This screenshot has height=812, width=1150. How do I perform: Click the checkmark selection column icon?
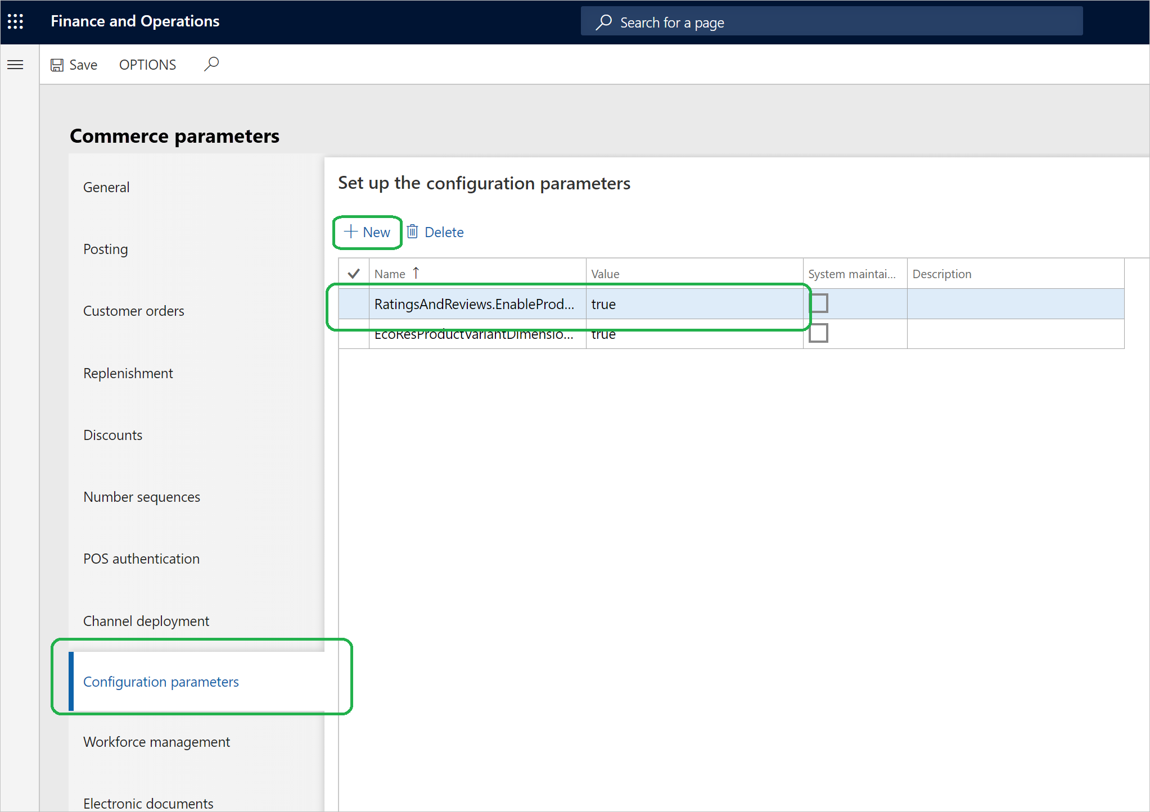354,273
